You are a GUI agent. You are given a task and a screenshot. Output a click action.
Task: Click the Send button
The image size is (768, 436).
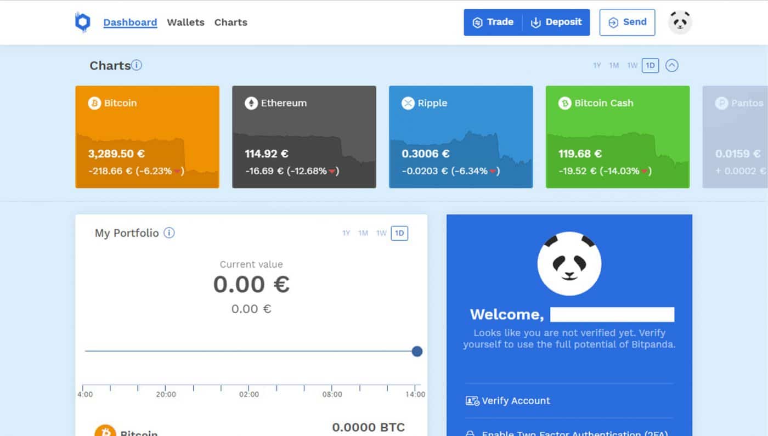(x=627, y=22)
